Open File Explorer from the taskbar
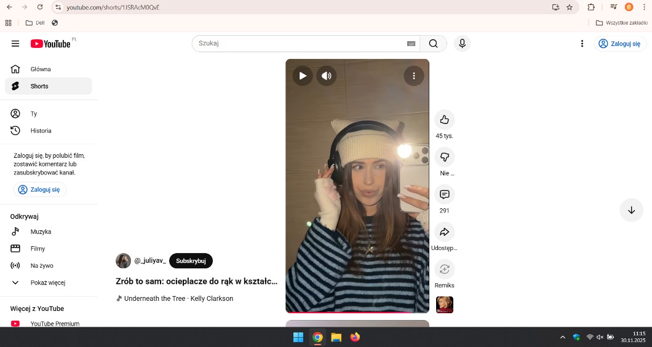 (x=336, y=337)
